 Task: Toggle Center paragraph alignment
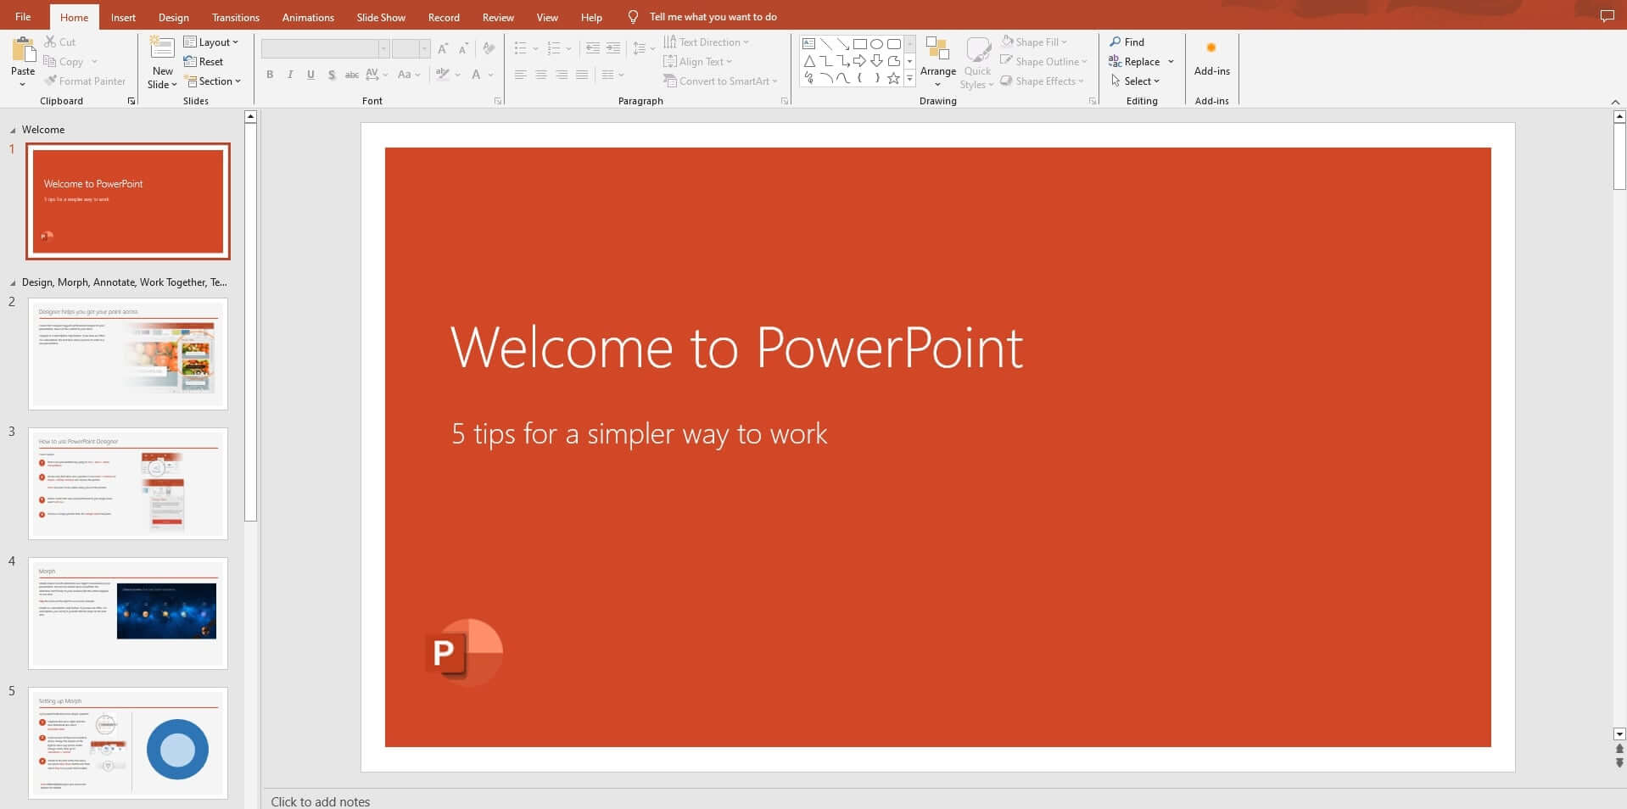[540, 75]
